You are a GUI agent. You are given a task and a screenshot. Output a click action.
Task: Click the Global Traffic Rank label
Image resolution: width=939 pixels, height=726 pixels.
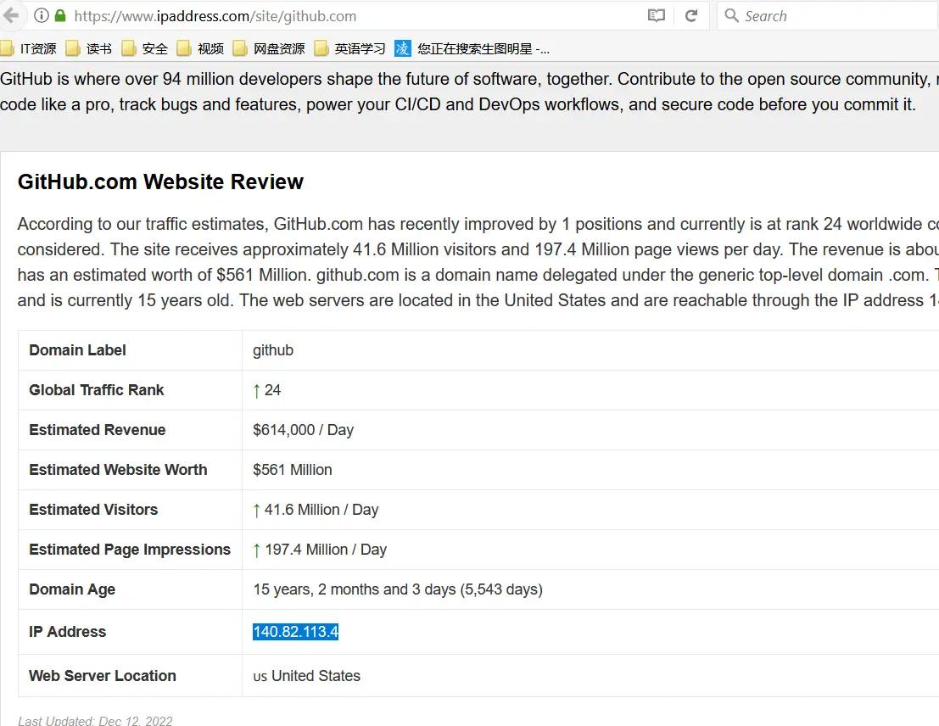point(97,390)
